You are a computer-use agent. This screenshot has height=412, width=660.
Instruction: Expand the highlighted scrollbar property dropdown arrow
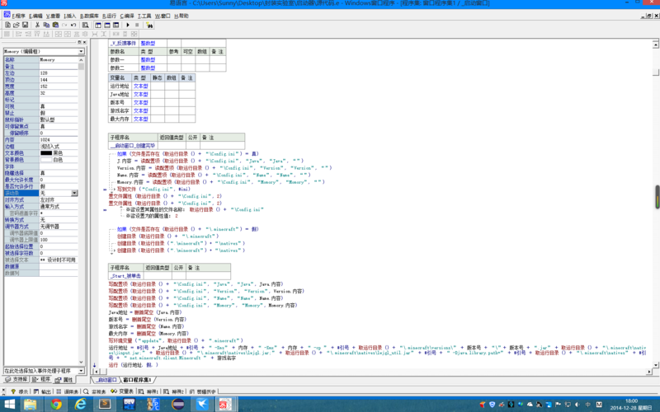coord(74,193)
